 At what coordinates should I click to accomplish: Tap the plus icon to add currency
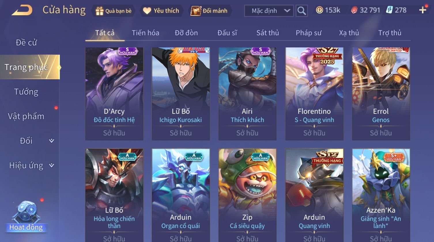(423, 10)
